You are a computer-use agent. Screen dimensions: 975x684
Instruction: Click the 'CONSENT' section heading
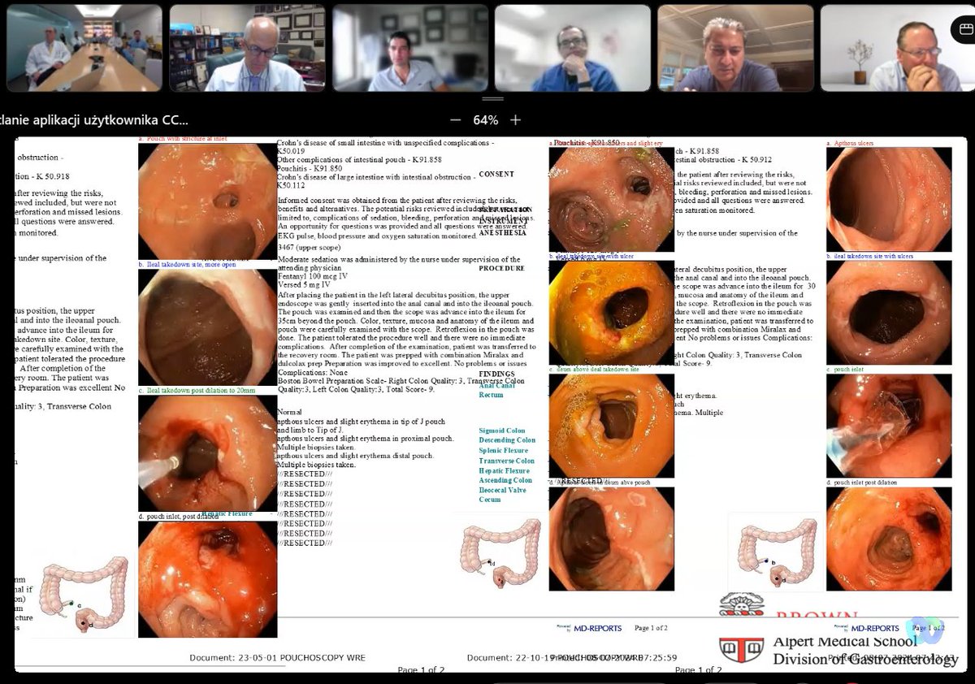coord(496,174)
